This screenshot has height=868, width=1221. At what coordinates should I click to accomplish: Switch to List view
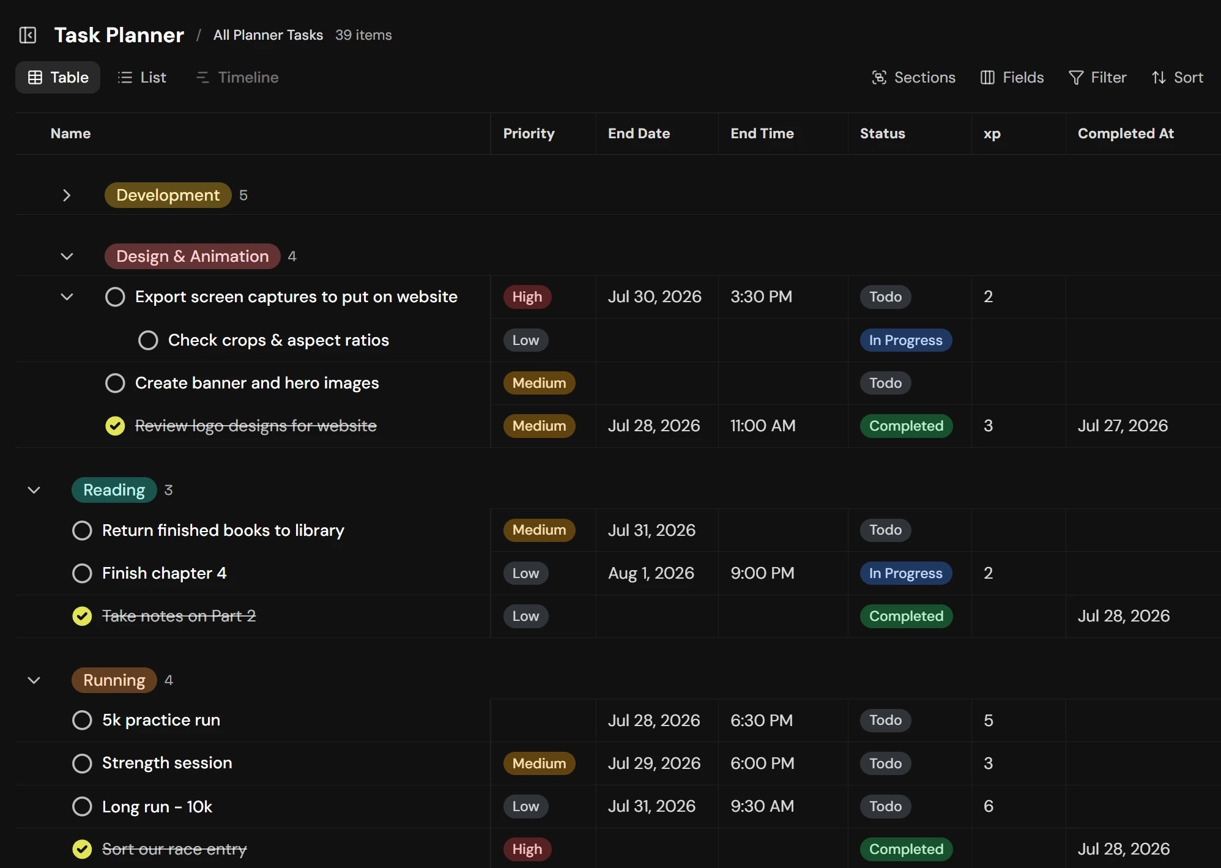tap(142, 77)
